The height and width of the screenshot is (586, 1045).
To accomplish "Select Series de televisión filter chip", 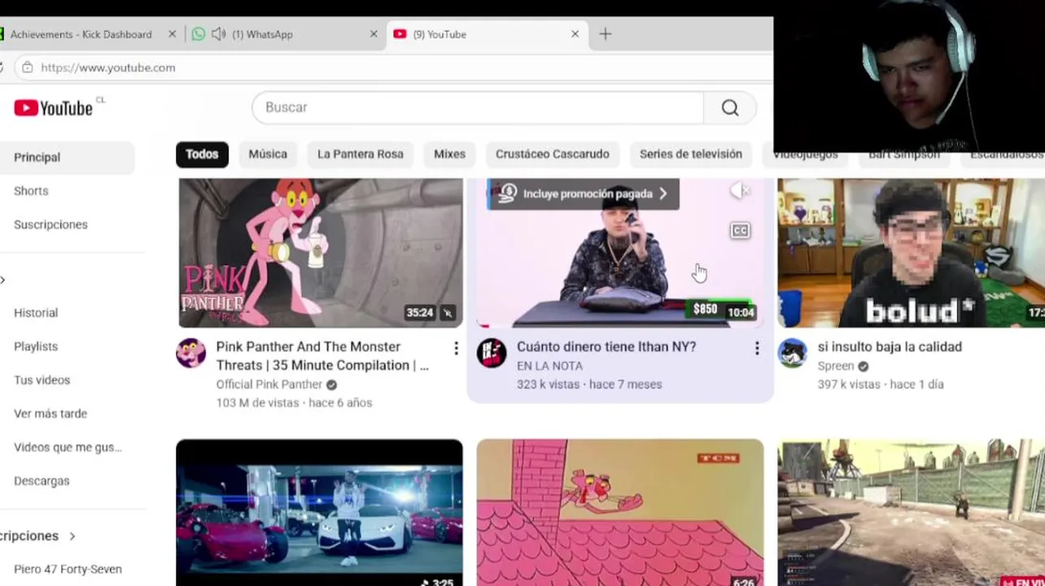I will [x=691, y=154].
